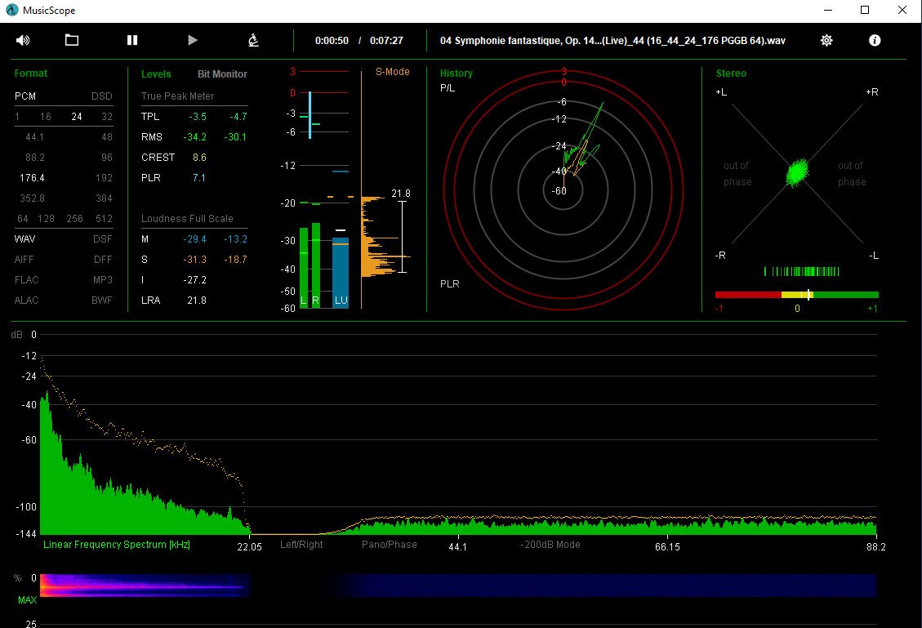Open the info icon

[875, 40]
